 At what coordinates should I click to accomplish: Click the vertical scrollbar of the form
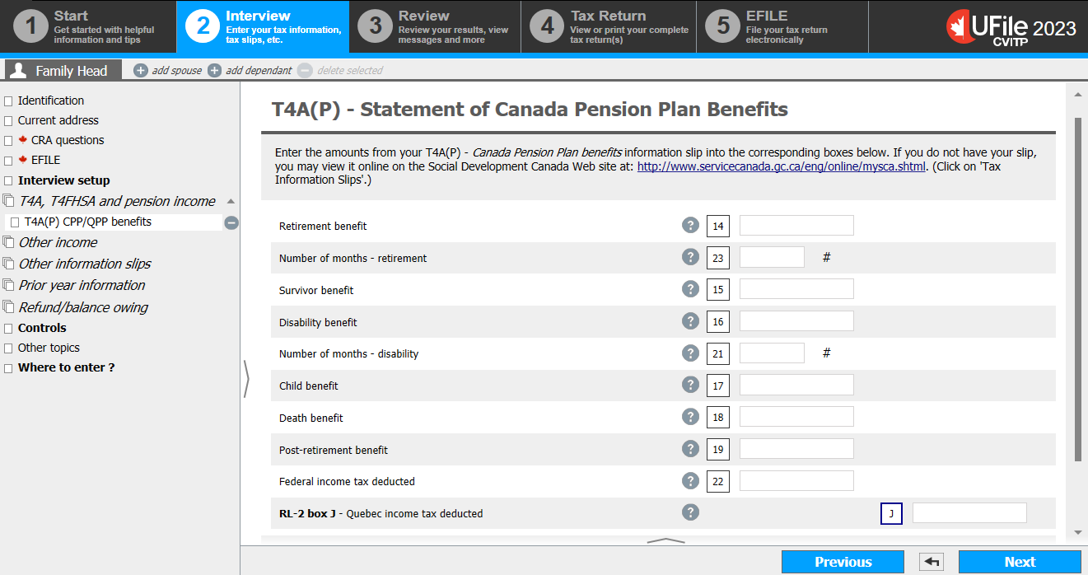(1078, 288)
